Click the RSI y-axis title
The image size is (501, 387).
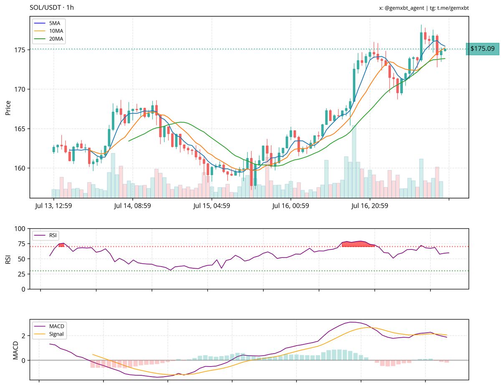click(x=8, y=259)
